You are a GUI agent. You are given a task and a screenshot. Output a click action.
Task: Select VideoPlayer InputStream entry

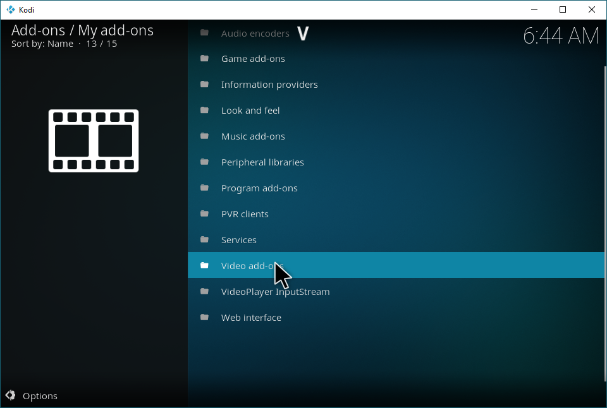coord(396,291)
